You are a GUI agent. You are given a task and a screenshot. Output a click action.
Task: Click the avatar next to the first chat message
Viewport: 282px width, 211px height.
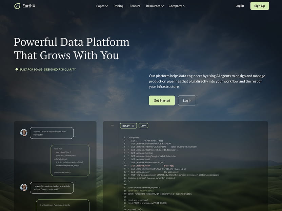24,133
